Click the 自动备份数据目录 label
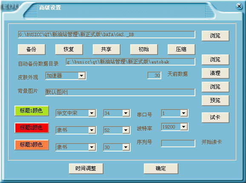Screen dimensions: 246x183 [x=38, y=64]
